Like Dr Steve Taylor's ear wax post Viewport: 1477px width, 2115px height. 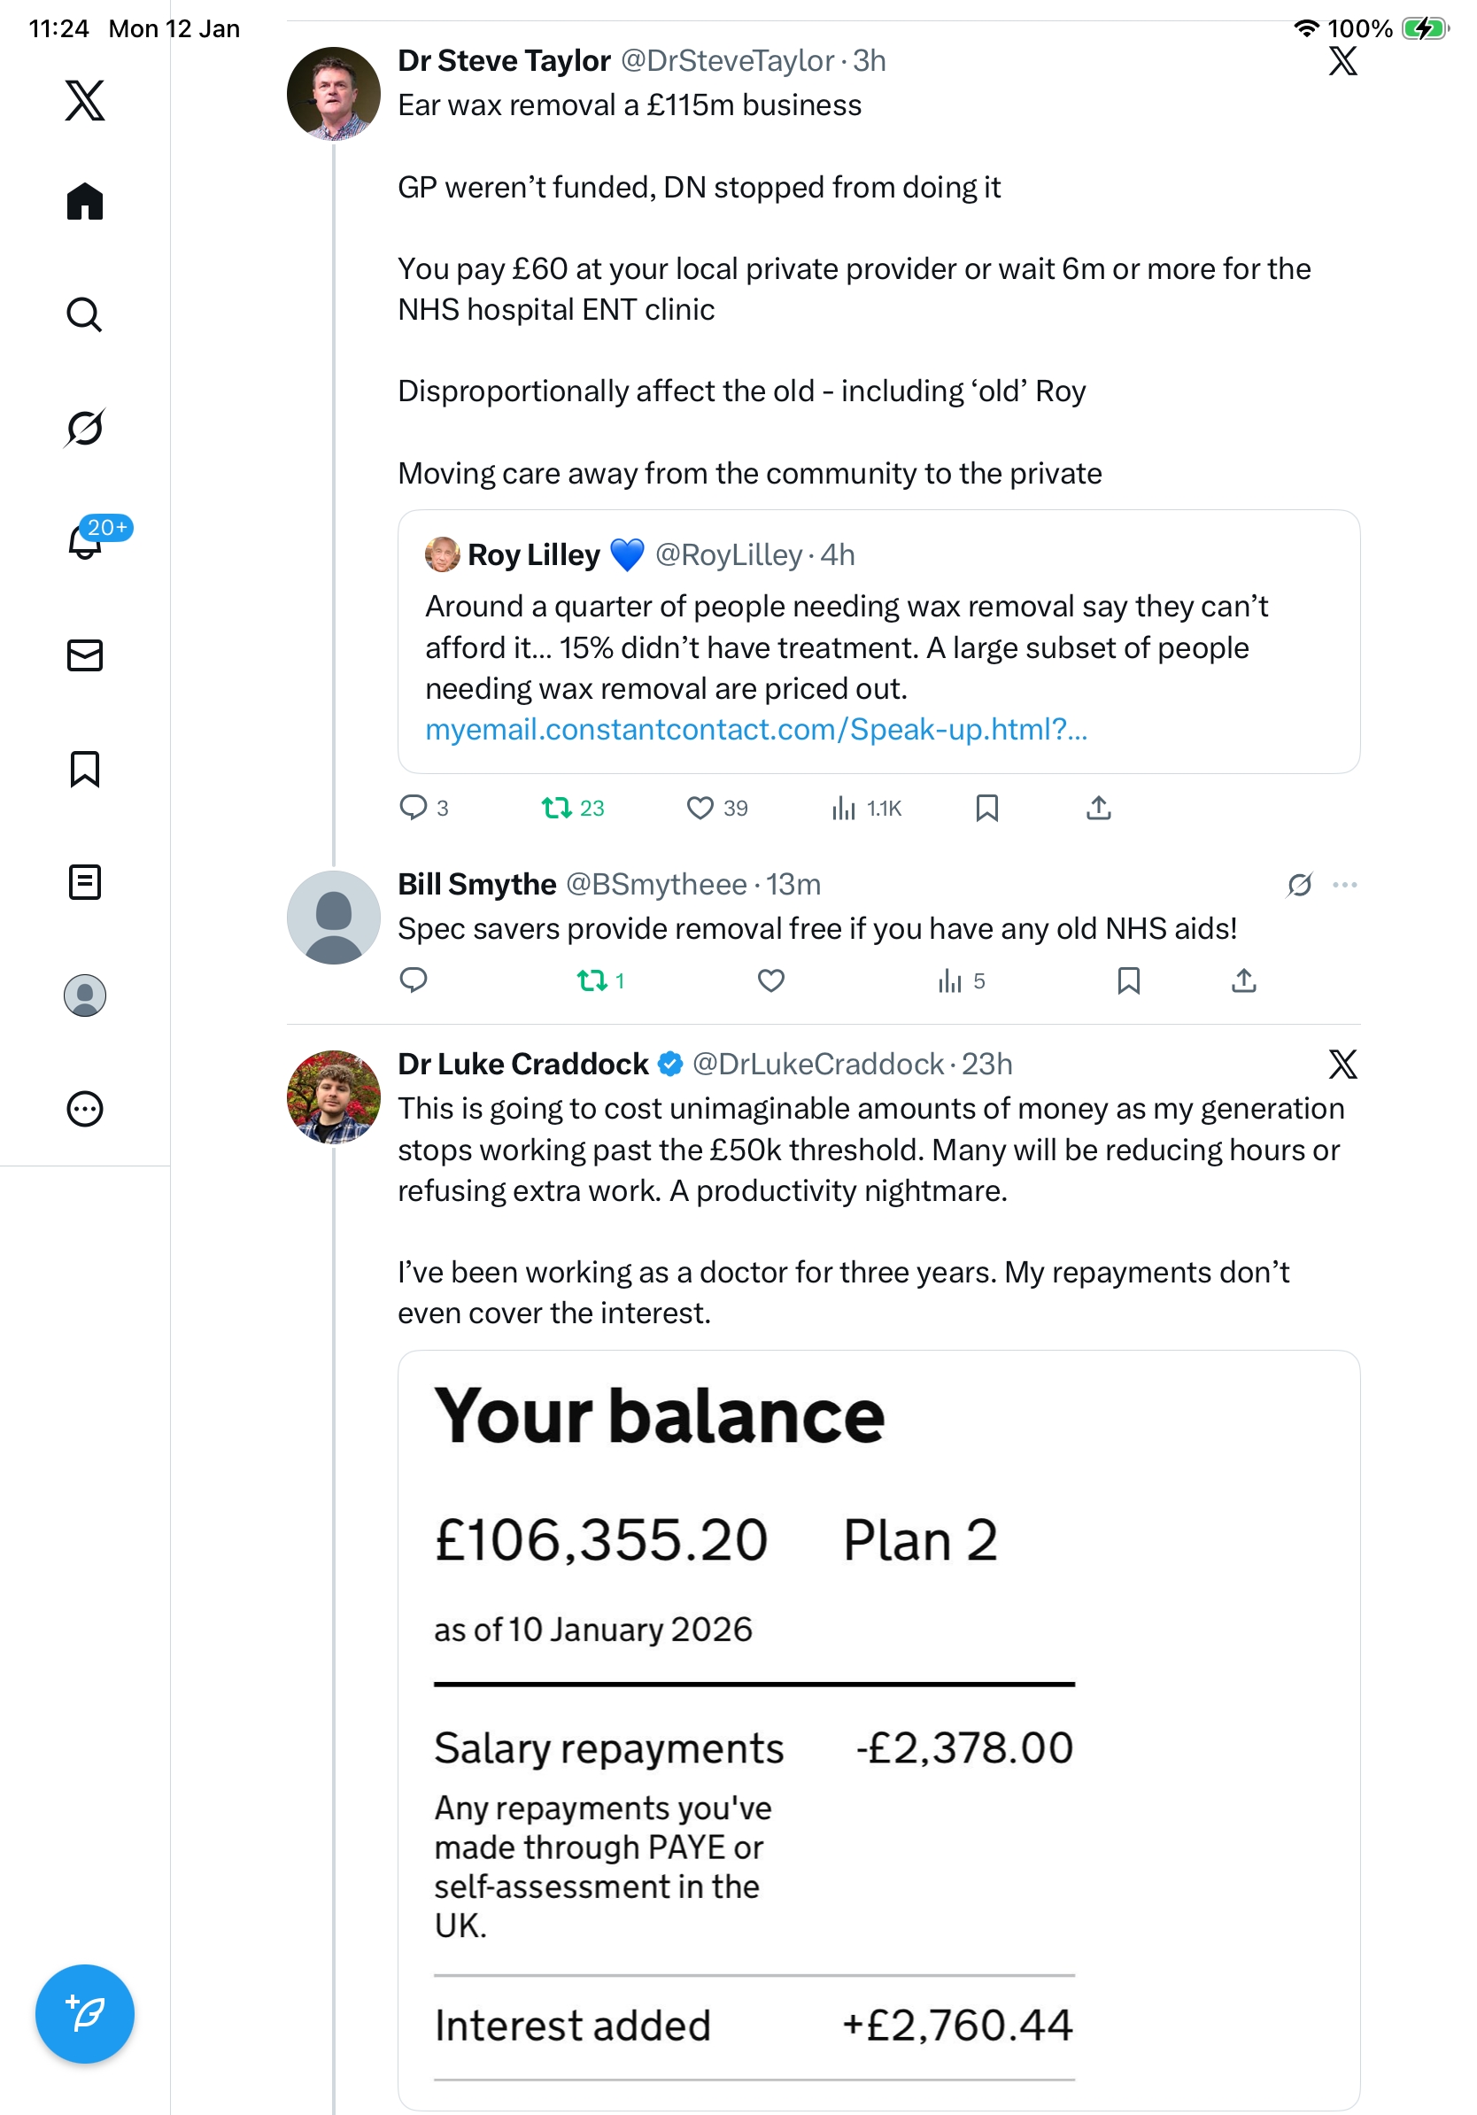click(x=700, y=808)
